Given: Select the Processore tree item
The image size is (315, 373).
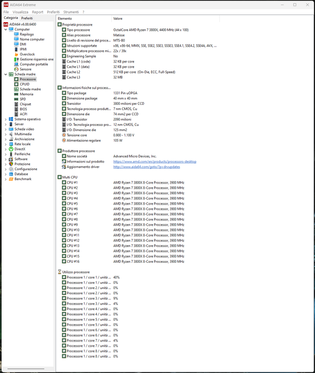Looking at the screenshot, I should pyautogui.click(x=27, y=79).
